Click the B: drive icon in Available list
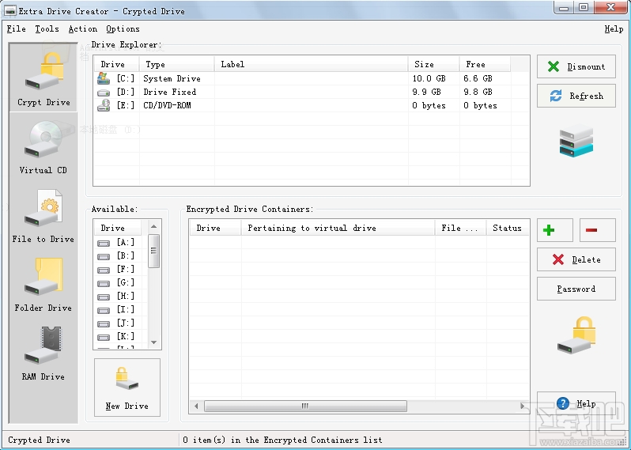Image resolution: width=631 pixels, height=450 pixels. point(104,256)
